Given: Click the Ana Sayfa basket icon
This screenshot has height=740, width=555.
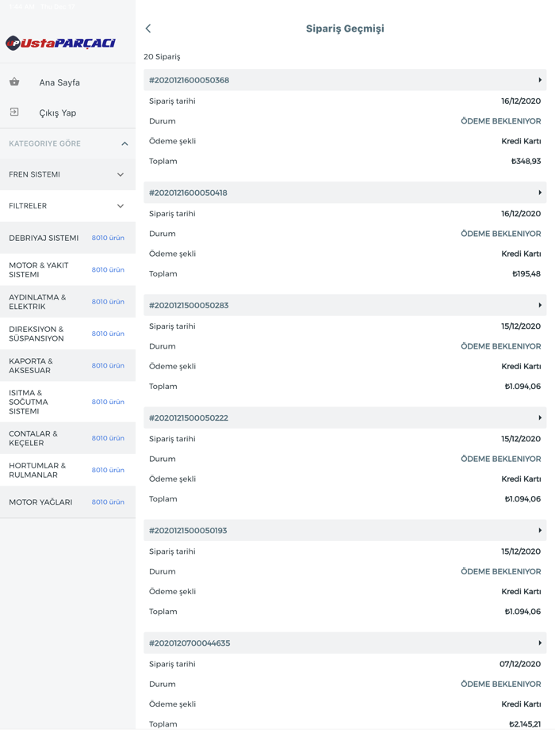Looking at the screenshot, I should pos(14,82).
